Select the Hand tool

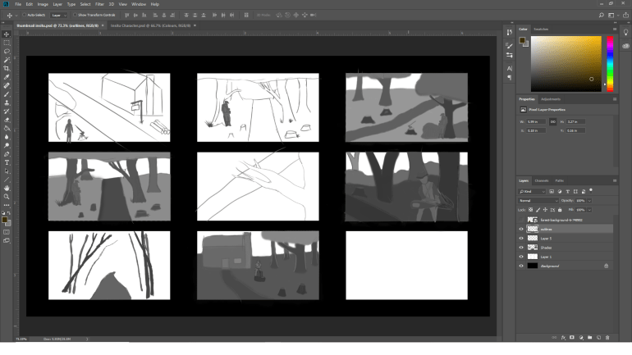[x=7, y=188]
